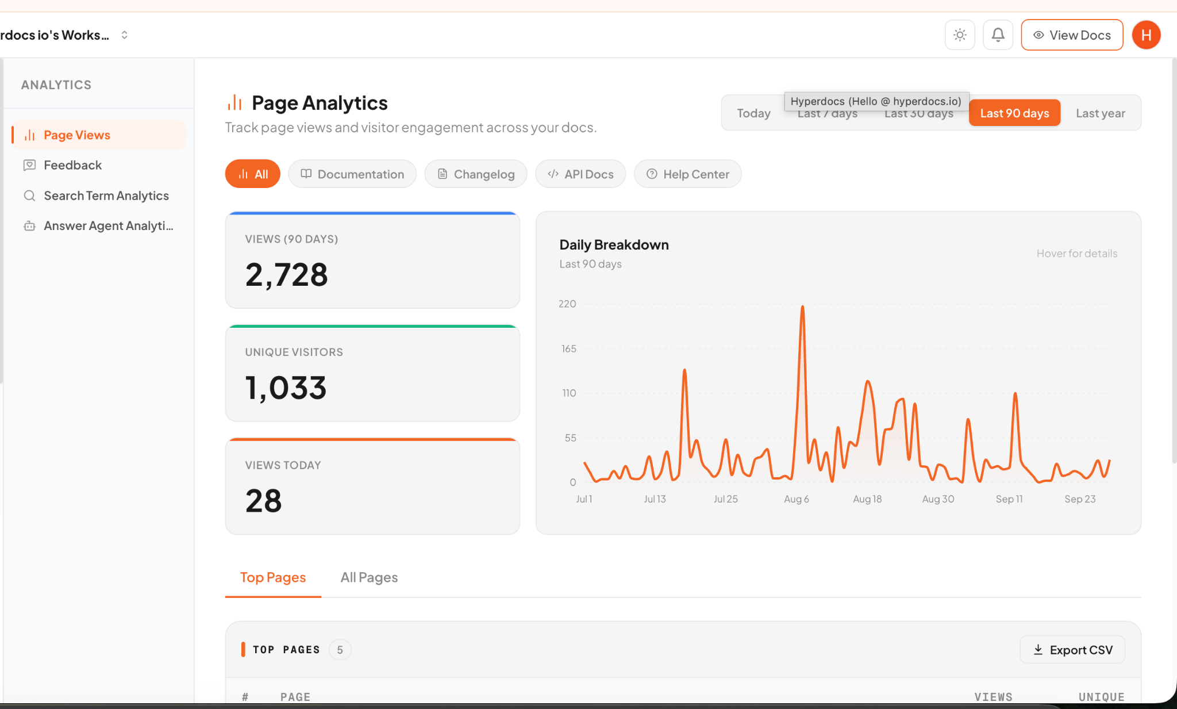The width and height of the screenshot is (1177, 709).
Task: Click the "Hover for details" hint text
Action: pyautogui.click(x=1076, y=254)
